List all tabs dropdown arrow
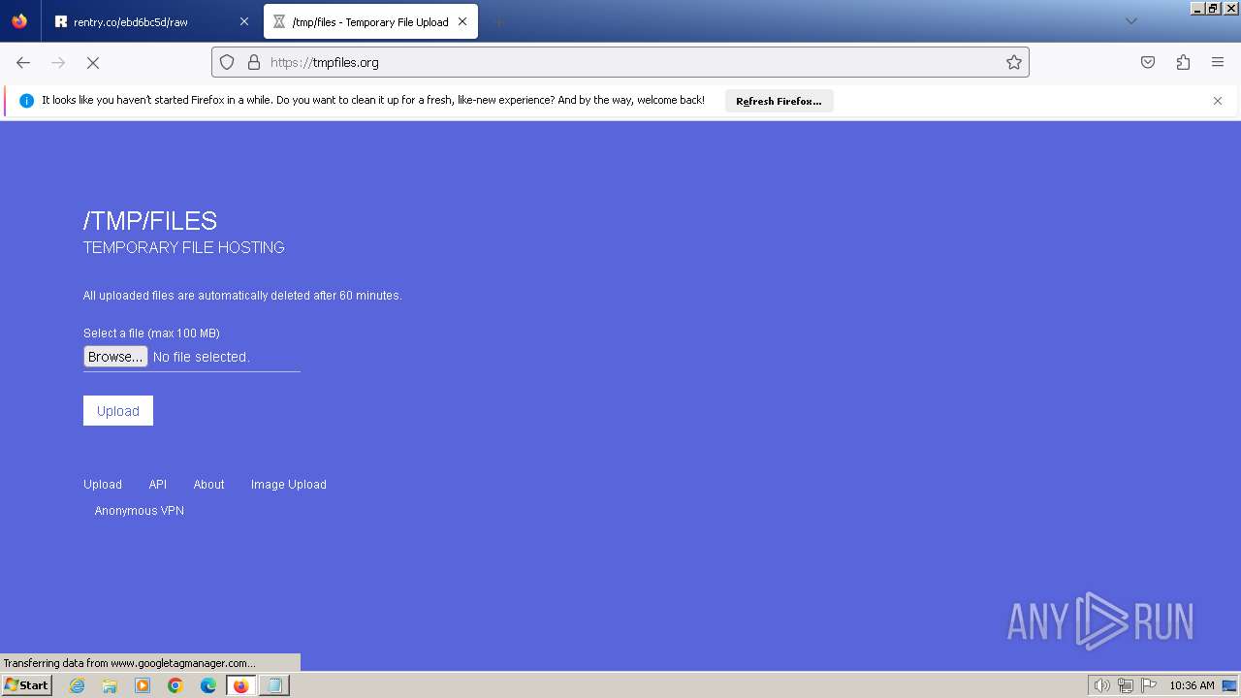Image resolution: width=1241 pixels, height=698 pixels. point(1130,21)
